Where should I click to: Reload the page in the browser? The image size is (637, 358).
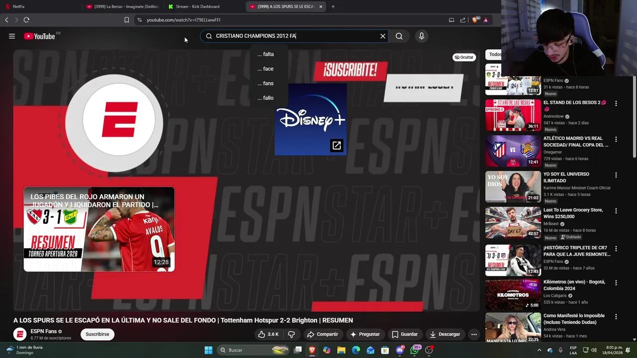pos(26,20)
